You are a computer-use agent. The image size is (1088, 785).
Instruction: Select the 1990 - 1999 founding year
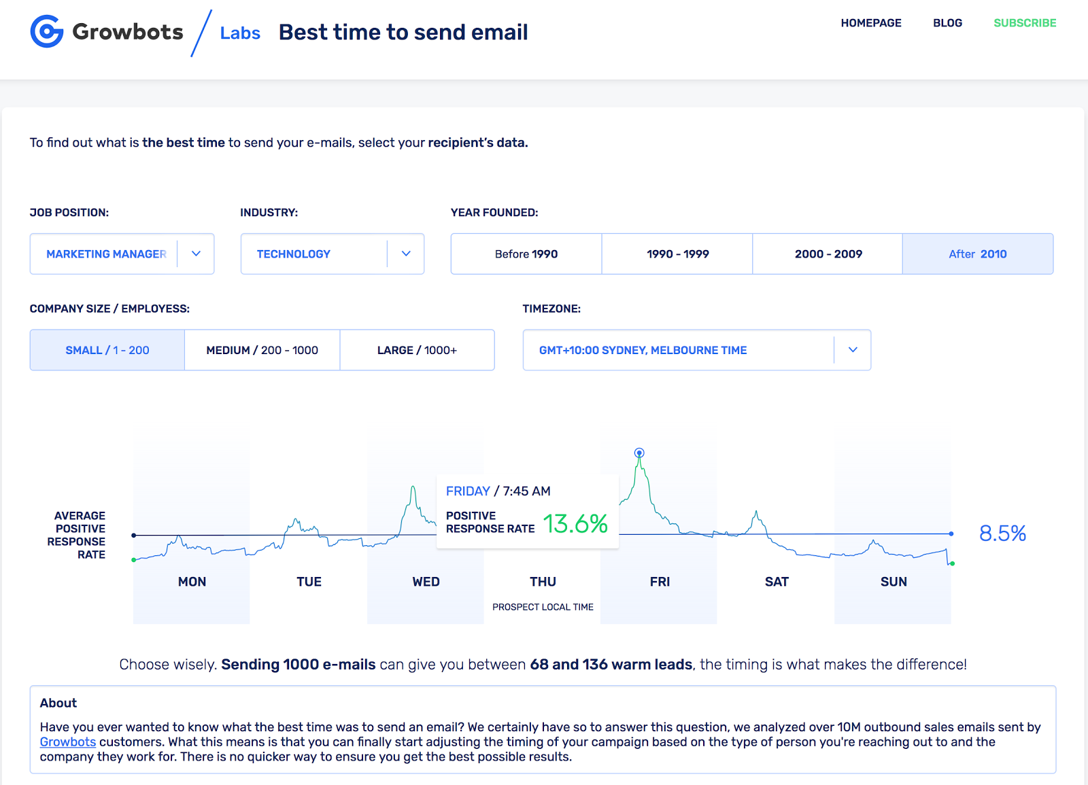tap(677, 254)
